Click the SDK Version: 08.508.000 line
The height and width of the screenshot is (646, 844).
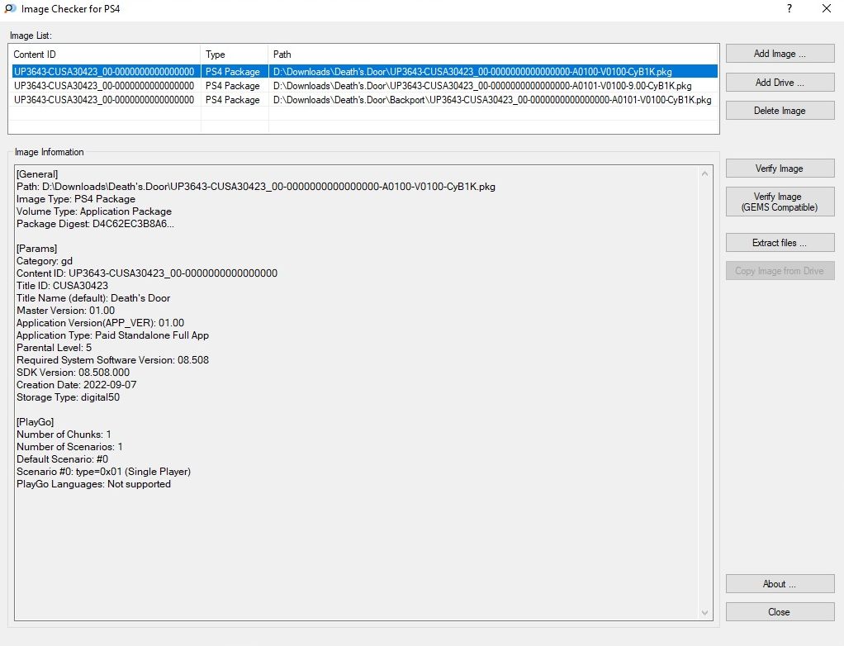click(73, 373)
